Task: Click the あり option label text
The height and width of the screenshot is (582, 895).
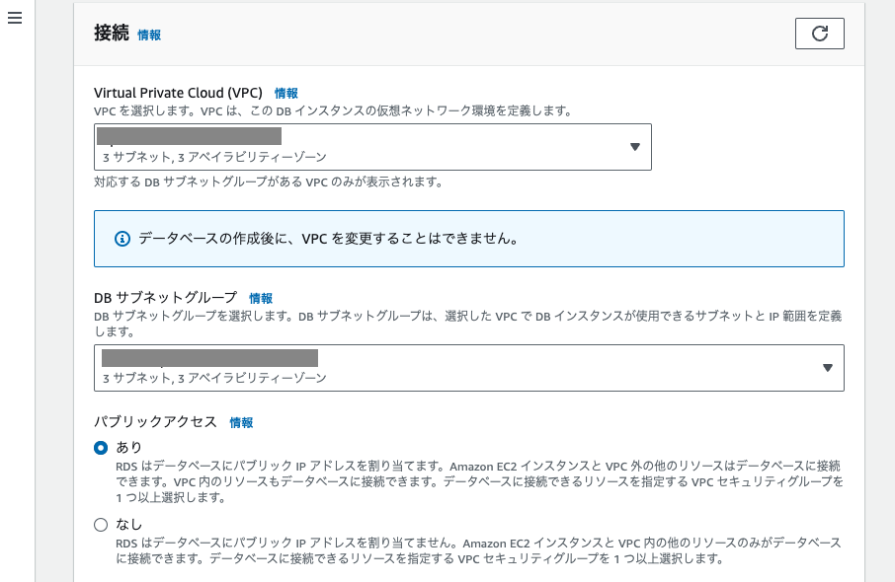Action: pos(128,447)
